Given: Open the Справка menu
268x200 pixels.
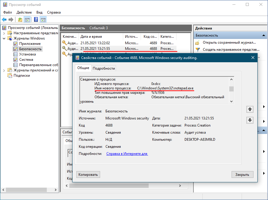Looking at the screenshot, I should coord(54,12).
